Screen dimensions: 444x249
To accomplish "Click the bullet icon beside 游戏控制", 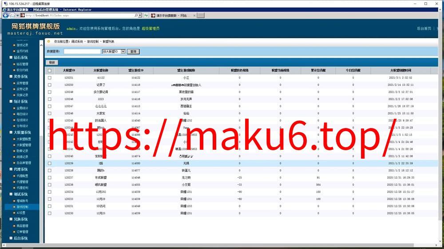I will click(14, 207).
